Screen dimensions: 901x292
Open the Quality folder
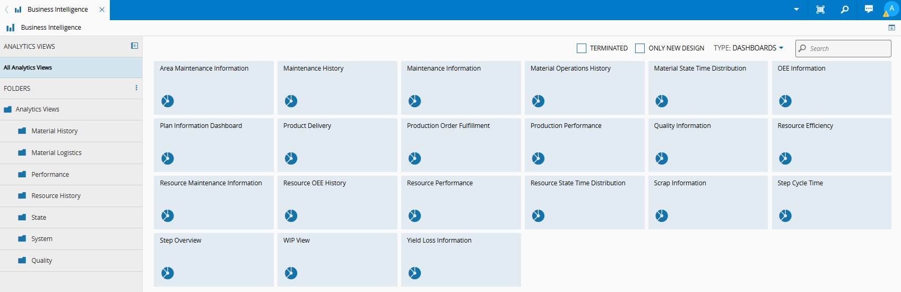tap(71, 261)
